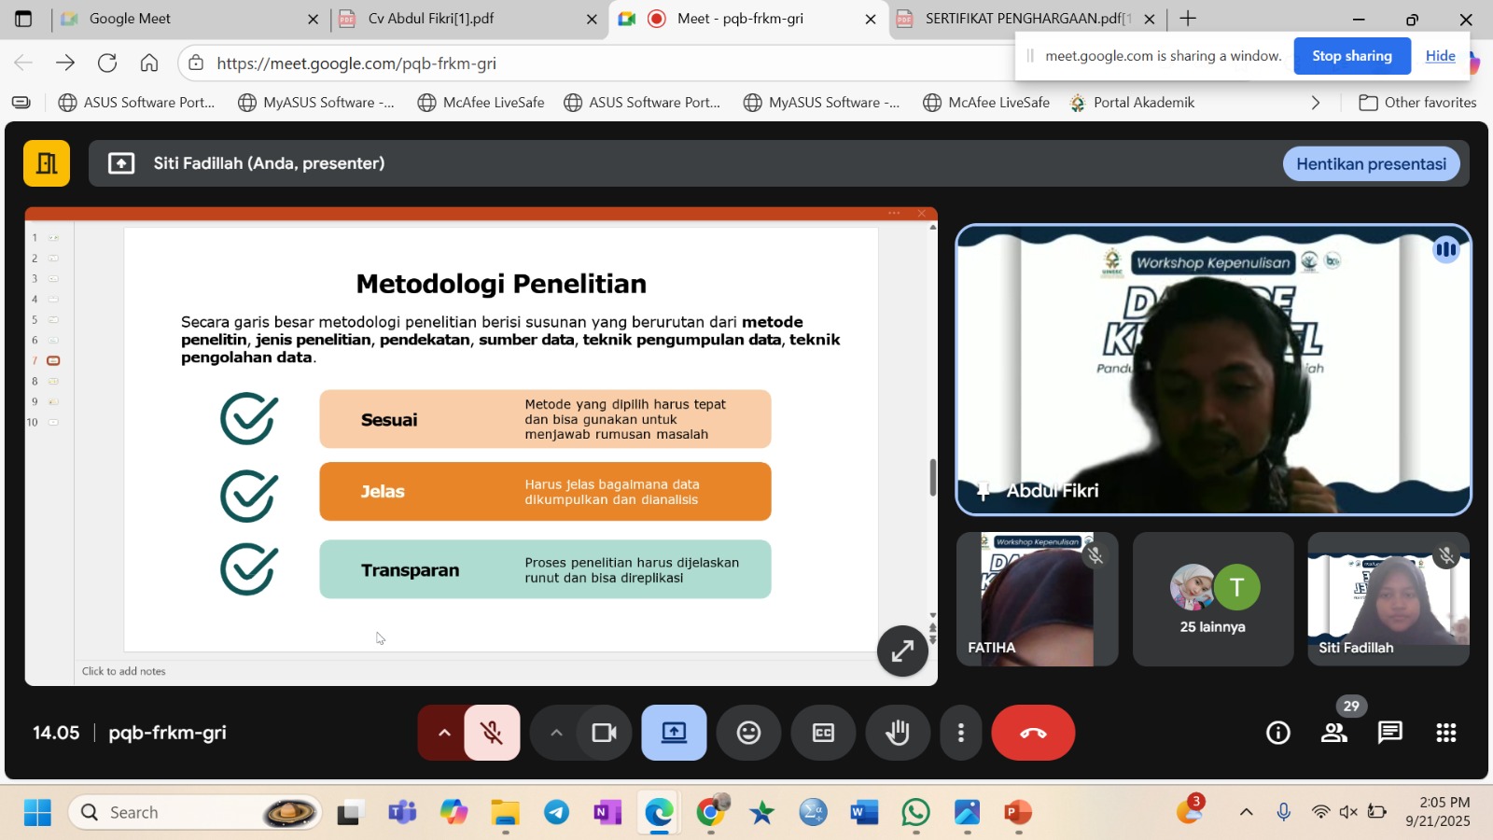Viewport: 1493px width, 840px height.
Task: Turn on closed captions
Action: pyautogui.click(x=823, y=733)
